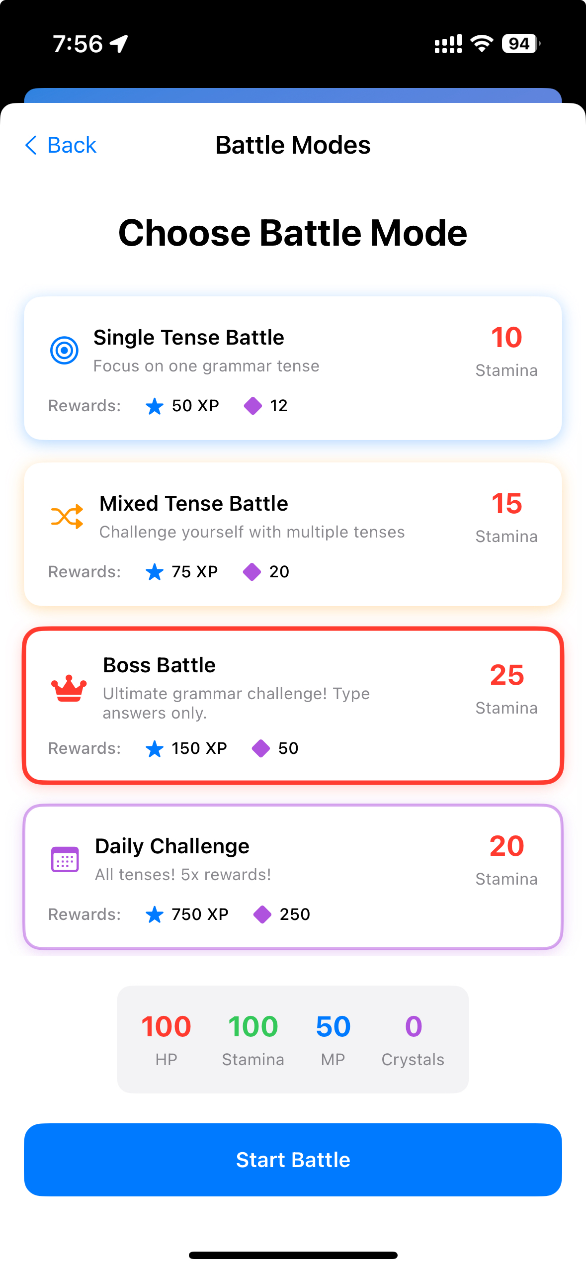The width and height of the screenshot is (586, 1271).
Task: Select the Daily Challenge mode
Action: pos(293,877)
